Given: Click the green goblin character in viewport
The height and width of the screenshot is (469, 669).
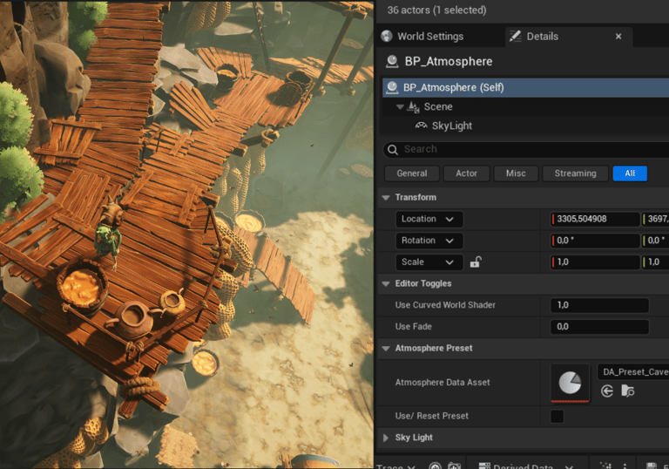Looking at the screenshot, I should (x=109, y=233).
